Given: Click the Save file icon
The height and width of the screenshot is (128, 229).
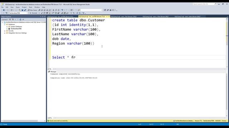Looking at the screenshot, I should click(x=22, y=10).
